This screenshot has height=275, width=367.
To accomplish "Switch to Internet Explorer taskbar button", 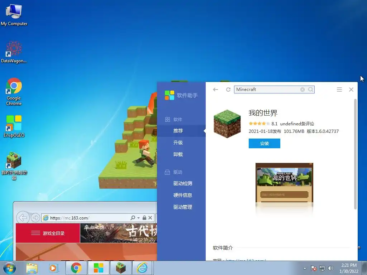I will [x=143, y=268].
